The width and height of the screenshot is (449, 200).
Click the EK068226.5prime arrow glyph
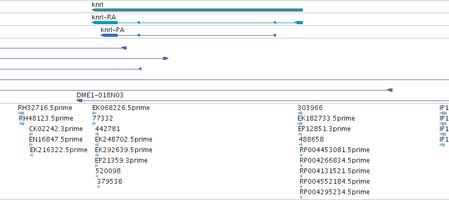[x=94, y=113]
